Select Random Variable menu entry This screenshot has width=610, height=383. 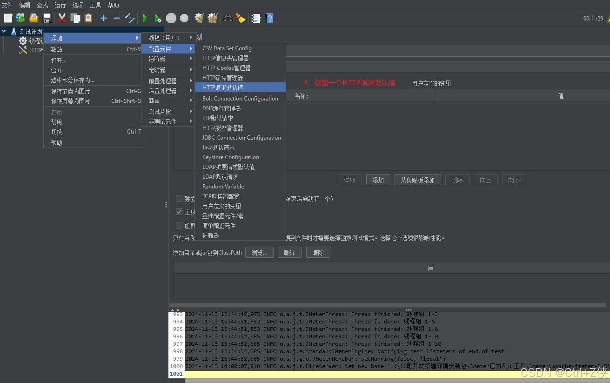240,187
